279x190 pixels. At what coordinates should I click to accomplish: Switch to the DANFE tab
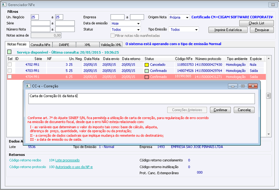click(64, 45)
